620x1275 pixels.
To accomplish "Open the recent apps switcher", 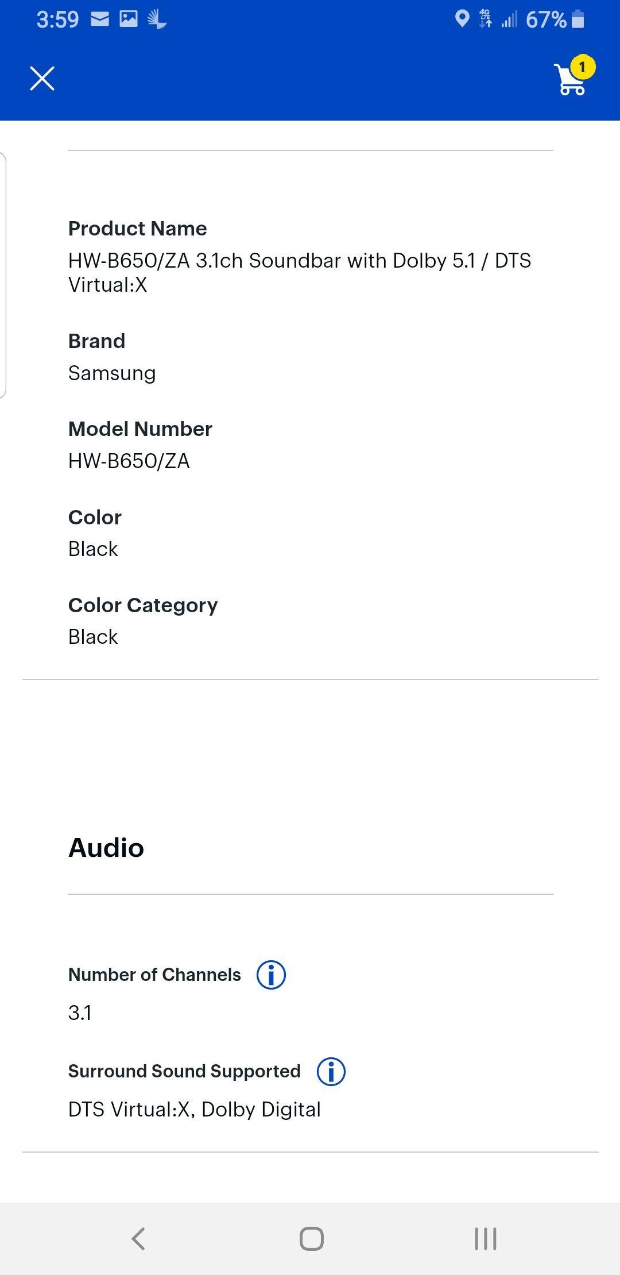I will point(485,1238).
